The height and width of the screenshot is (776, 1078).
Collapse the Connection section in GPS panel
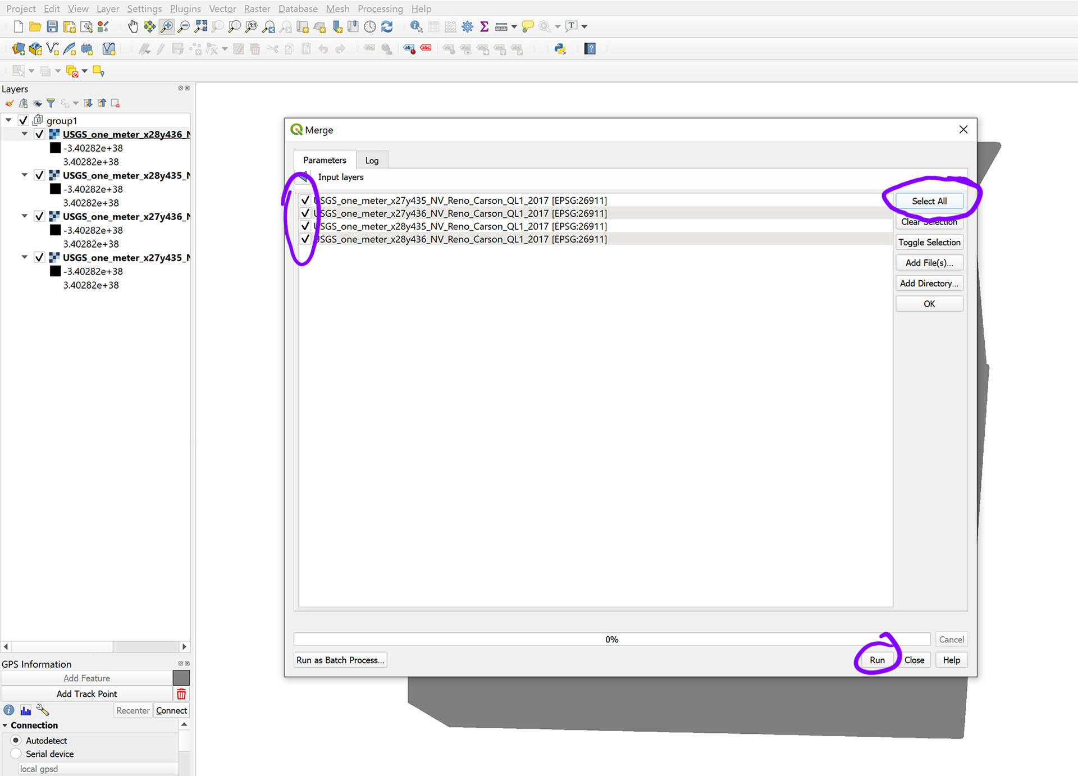point(5,725)
